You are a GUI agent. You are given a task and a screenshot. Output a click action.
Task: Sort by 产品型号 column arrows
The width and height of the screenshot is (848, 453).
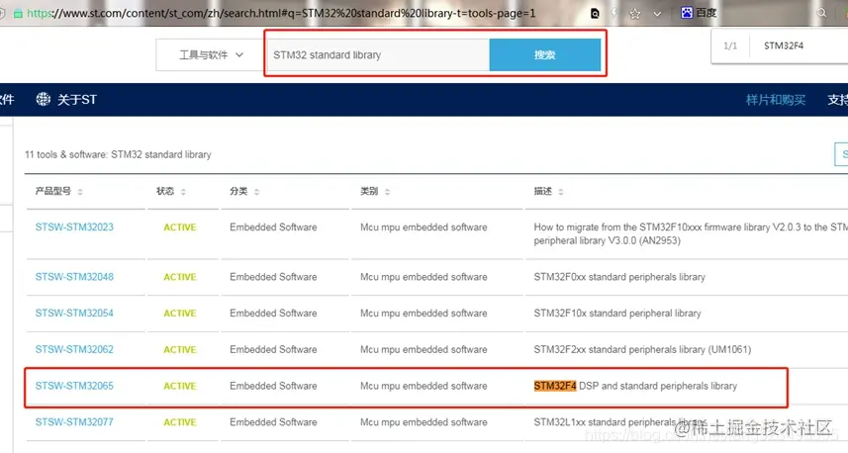pyautogui.click(x=80, y=191)
